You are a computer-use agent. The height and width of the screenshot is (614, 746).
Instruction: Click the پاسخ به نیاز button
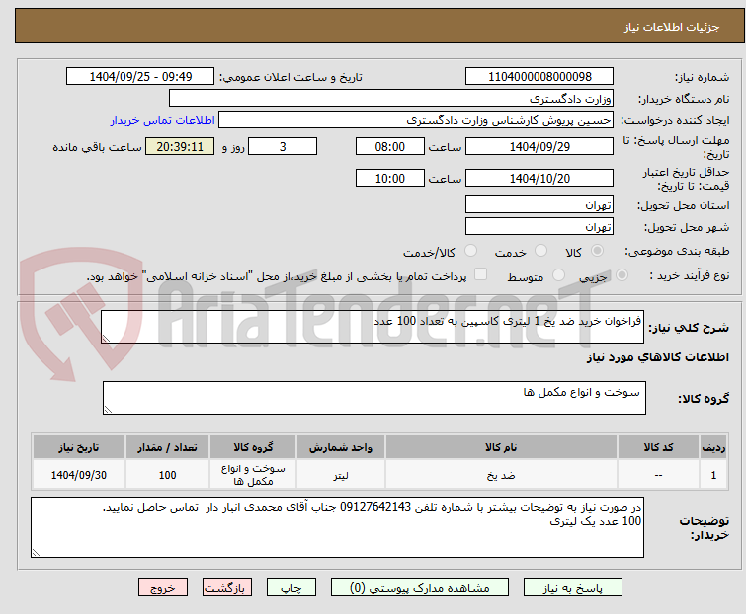[x=573, y=588]
